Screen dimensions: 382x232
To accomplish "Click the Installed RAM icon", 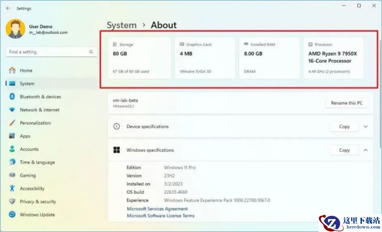I will point(246,44).
